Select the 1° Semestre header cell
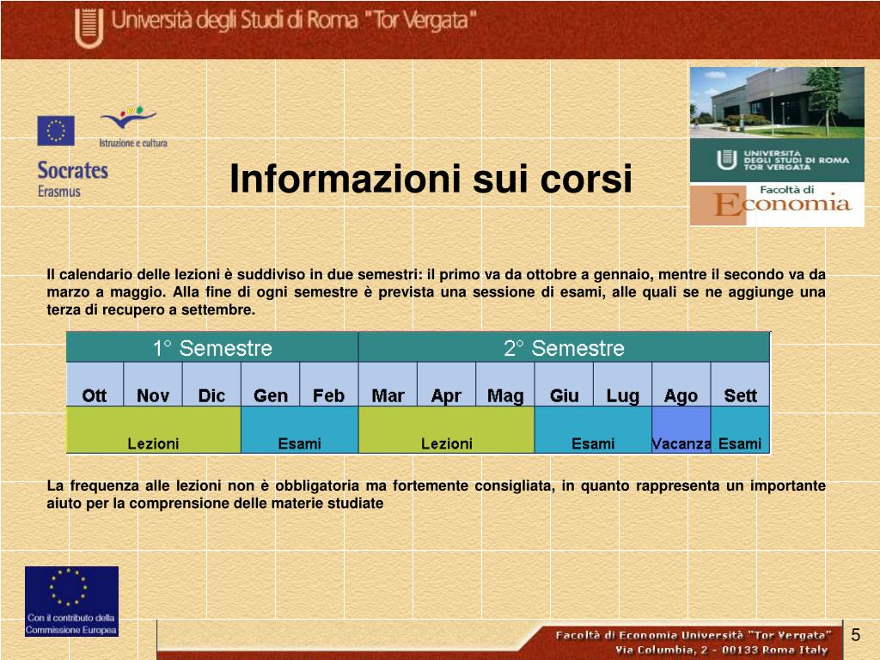The height and width of the screenshot is (660, 880). (x=212, y=347)
